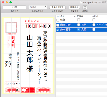Click the S column header
The height and width of the screenshot is (97, 107).
58,16
